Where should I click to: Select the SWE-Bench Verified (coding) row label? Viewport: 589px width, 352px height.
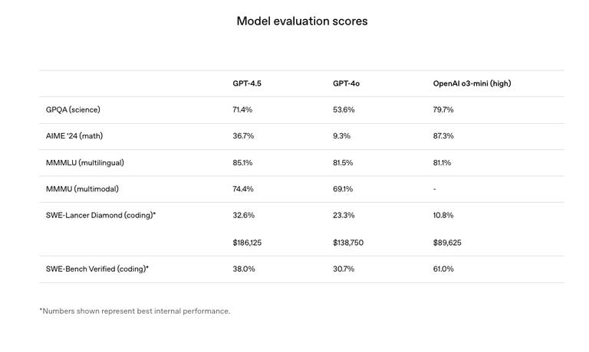click(x=97, y=269)
